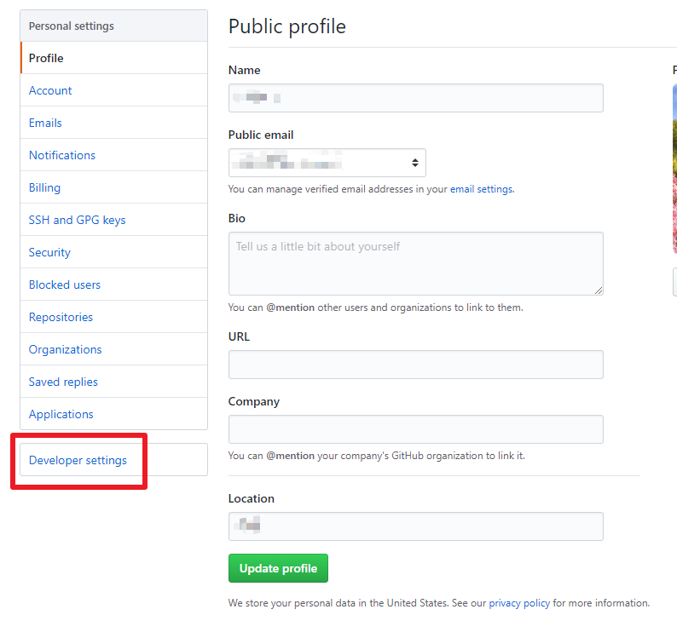Go to Organizations settings
Screen dimensions: 677x638
click(x=65, y=349)
